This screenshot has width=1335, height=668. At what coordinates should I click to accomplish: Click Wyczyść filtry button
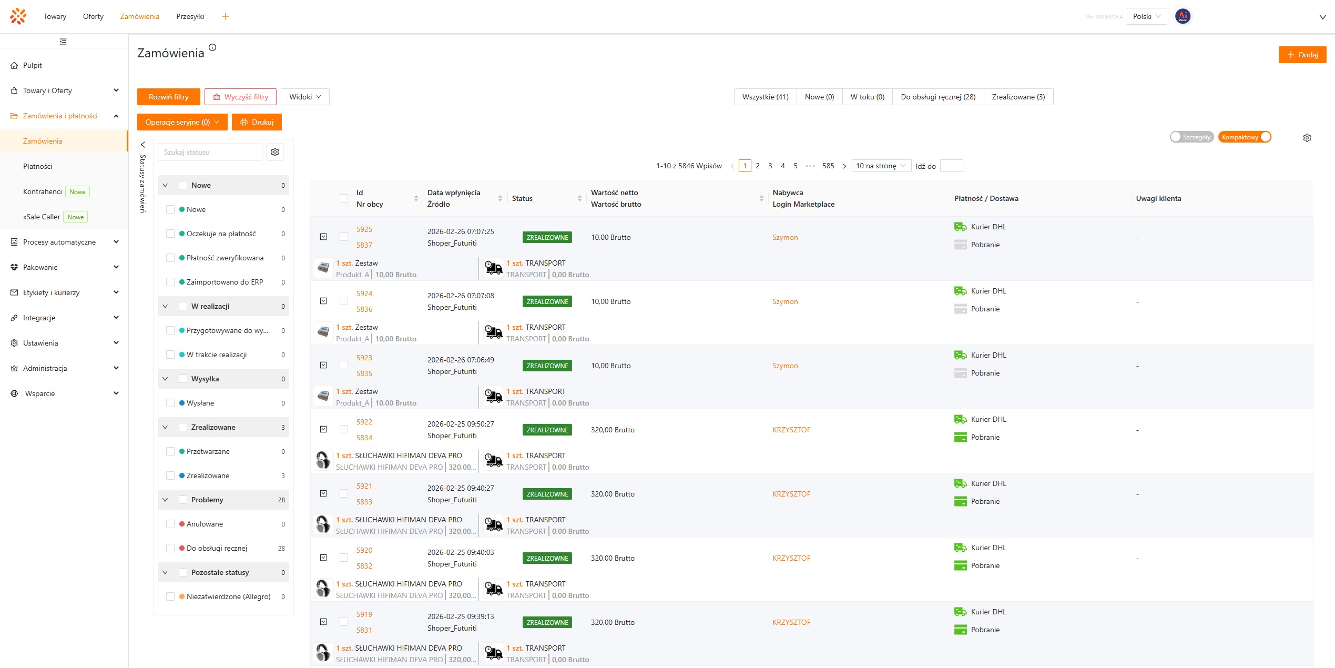tap(240, 97)
